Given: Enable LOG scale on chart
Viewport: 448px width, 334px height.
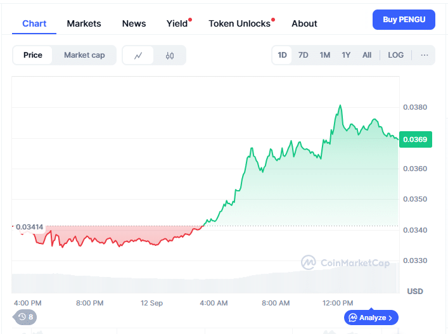Looking at the screenshot, I should coord(395,55).
